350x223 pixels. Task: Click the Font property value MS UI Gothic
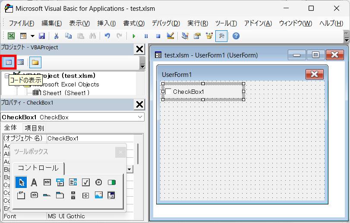90,216
